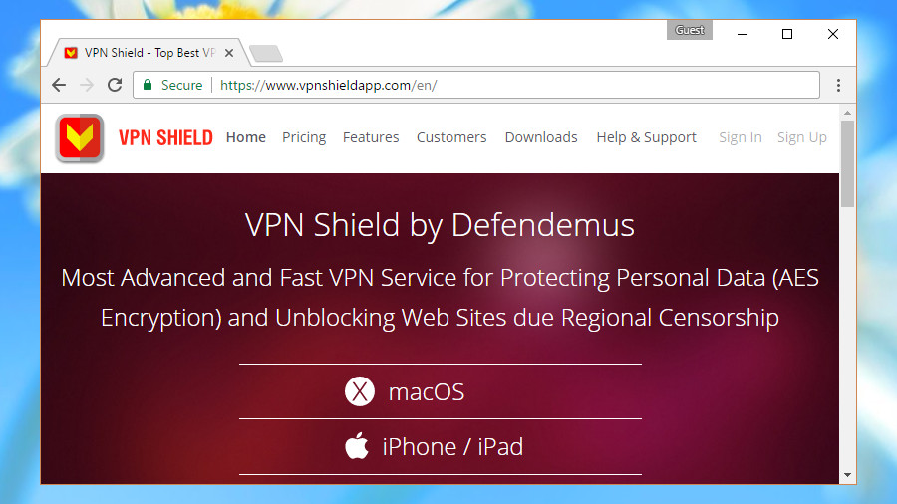897x504 pixels.
Task: Click the Guest profile button
Action: pyautogui.click(x=690, y=30)
